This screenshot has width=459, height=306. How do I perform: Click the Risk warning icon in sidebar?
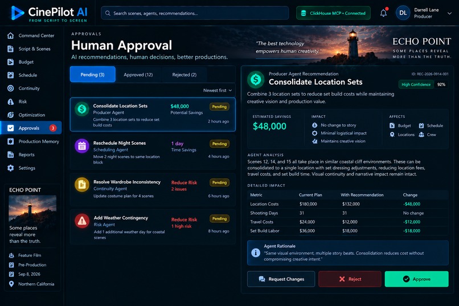click(11, 101)
